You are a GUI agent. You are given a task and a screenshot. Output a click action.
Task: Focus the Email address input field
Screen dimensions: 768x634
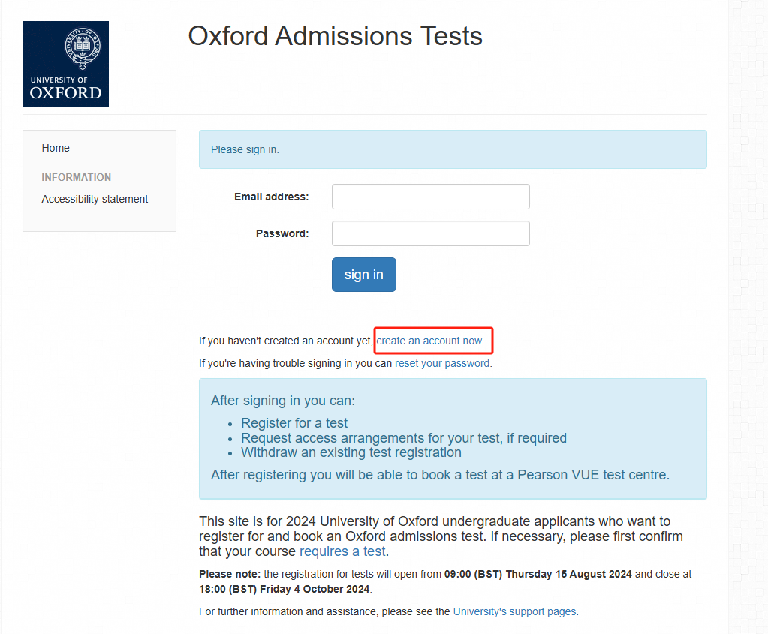click(x=430, y=197)
